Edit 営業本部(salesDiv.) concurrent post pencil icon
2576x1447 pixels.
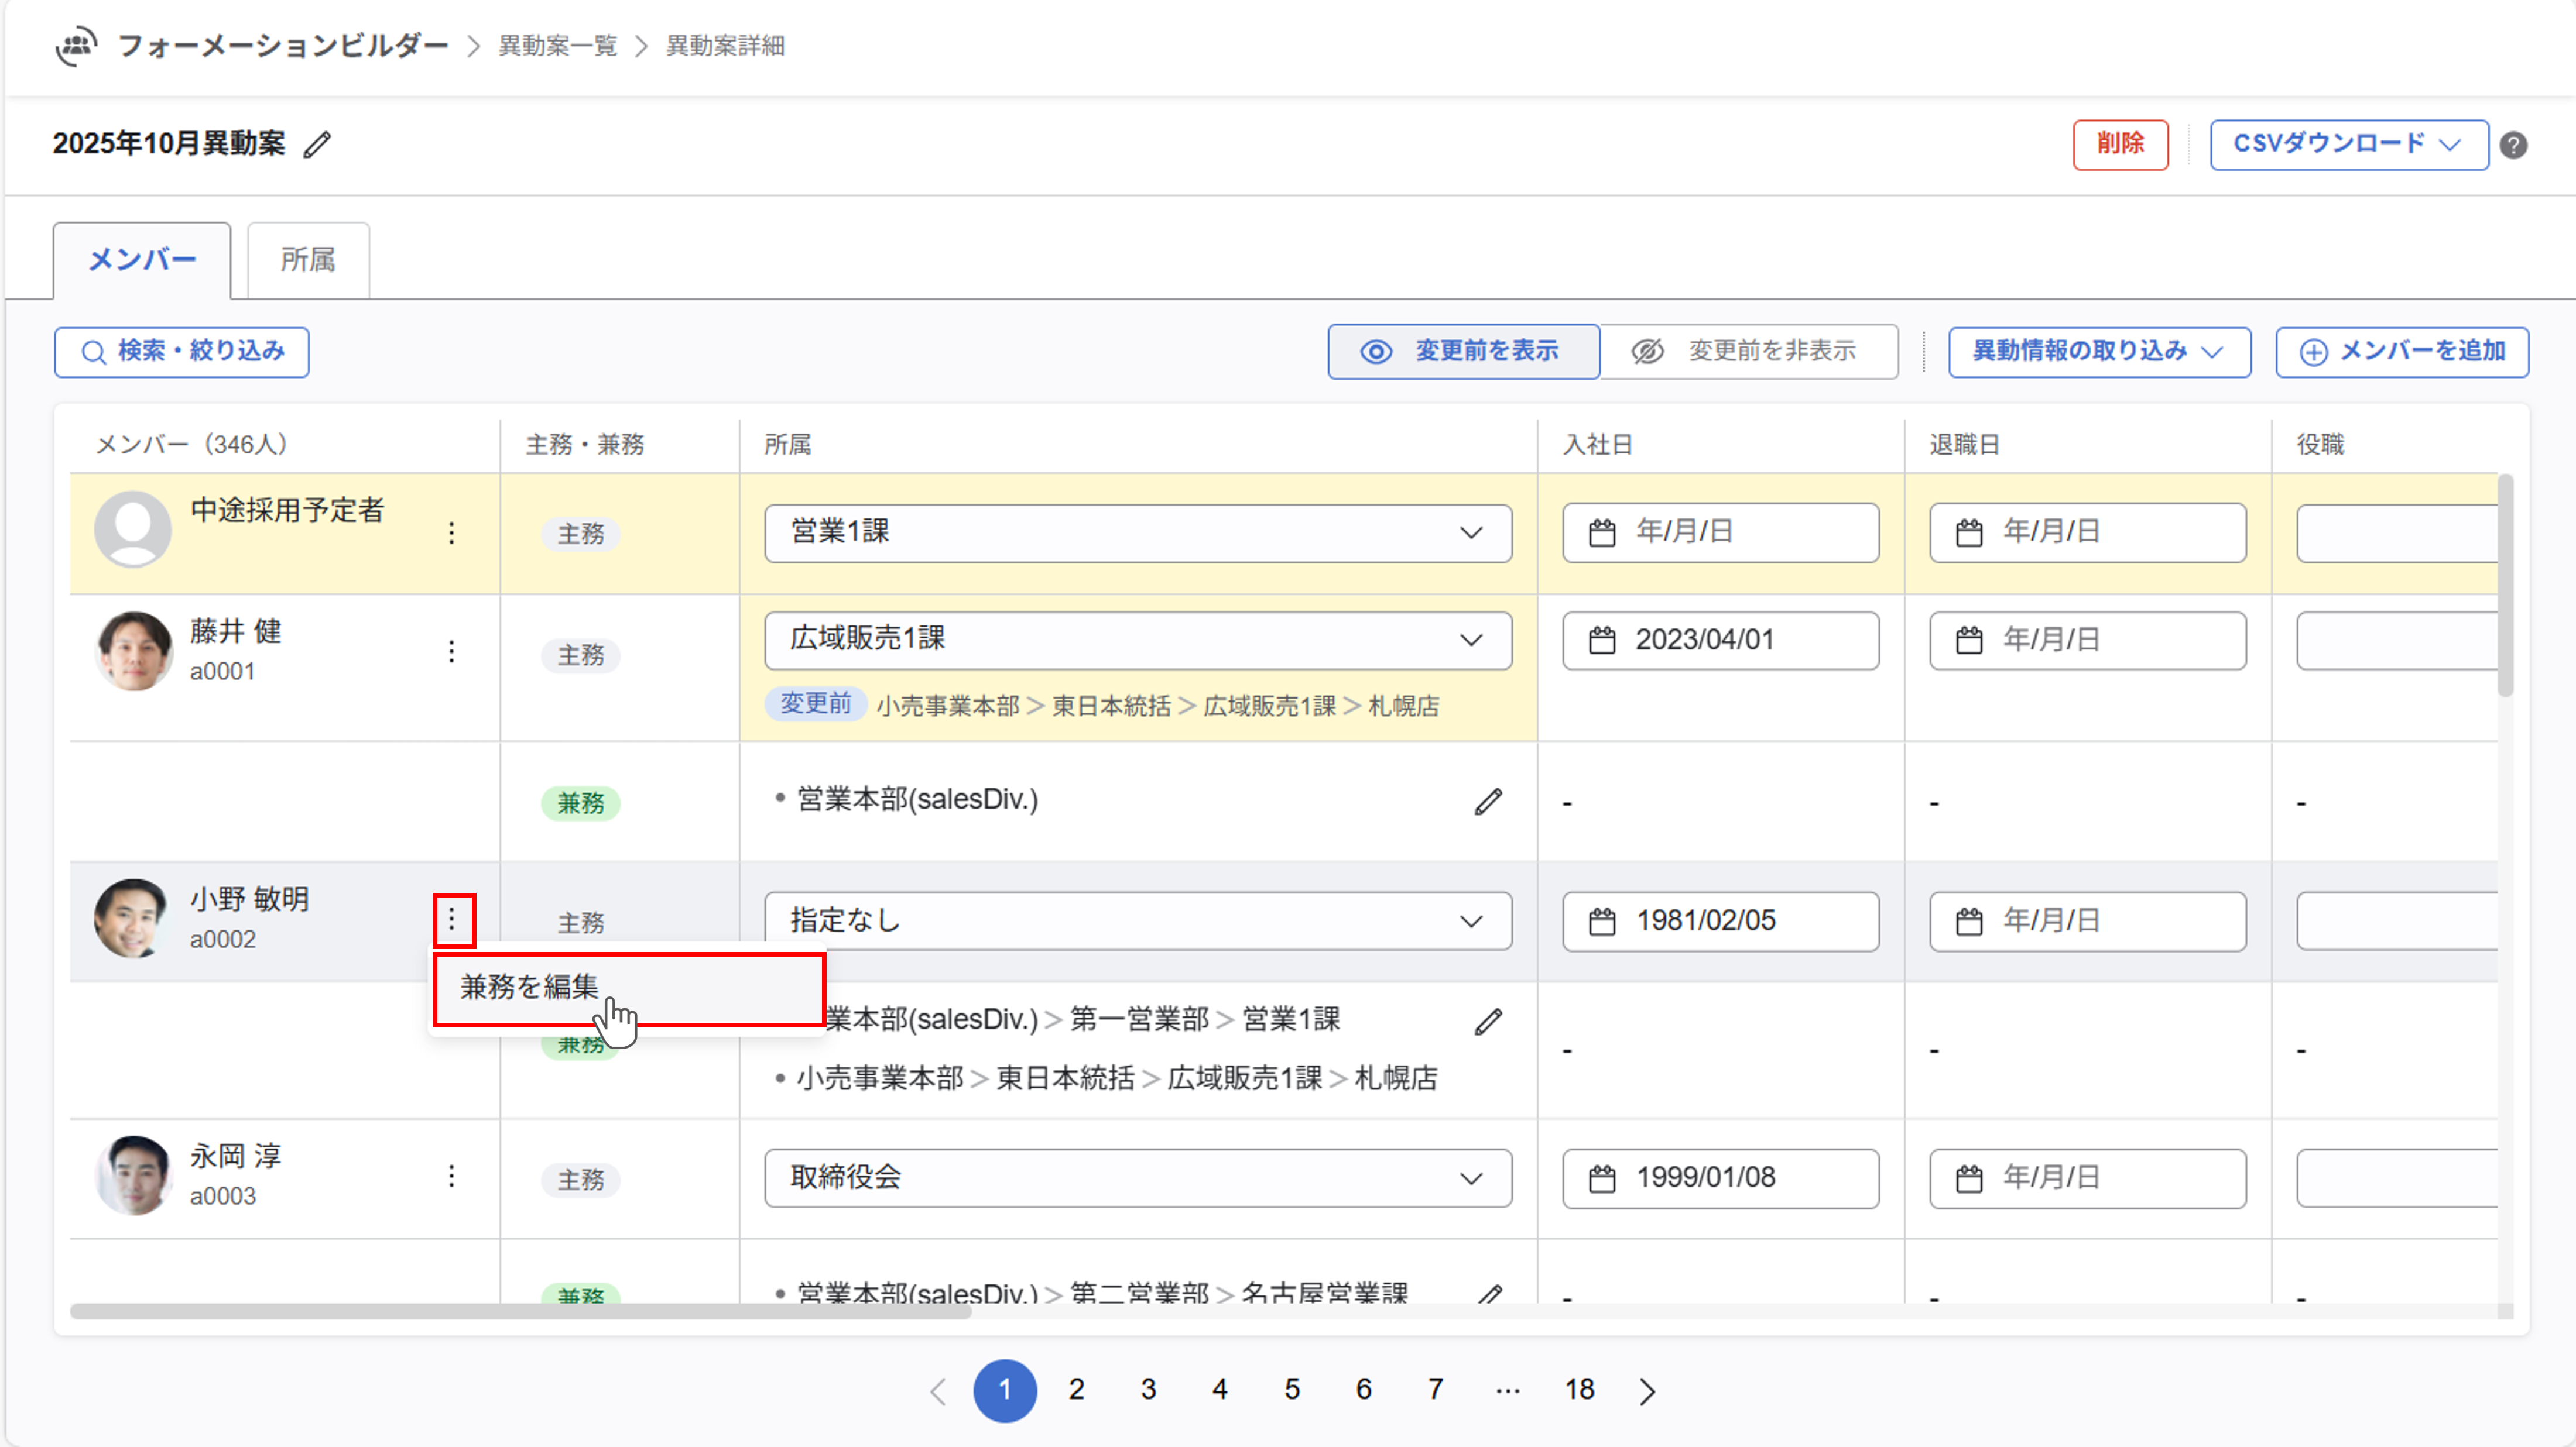point(1488,802)
